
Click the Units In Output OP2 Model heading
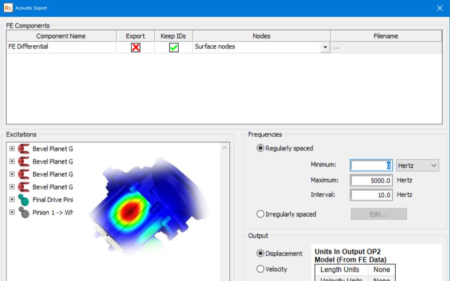(x=350, y=256)
